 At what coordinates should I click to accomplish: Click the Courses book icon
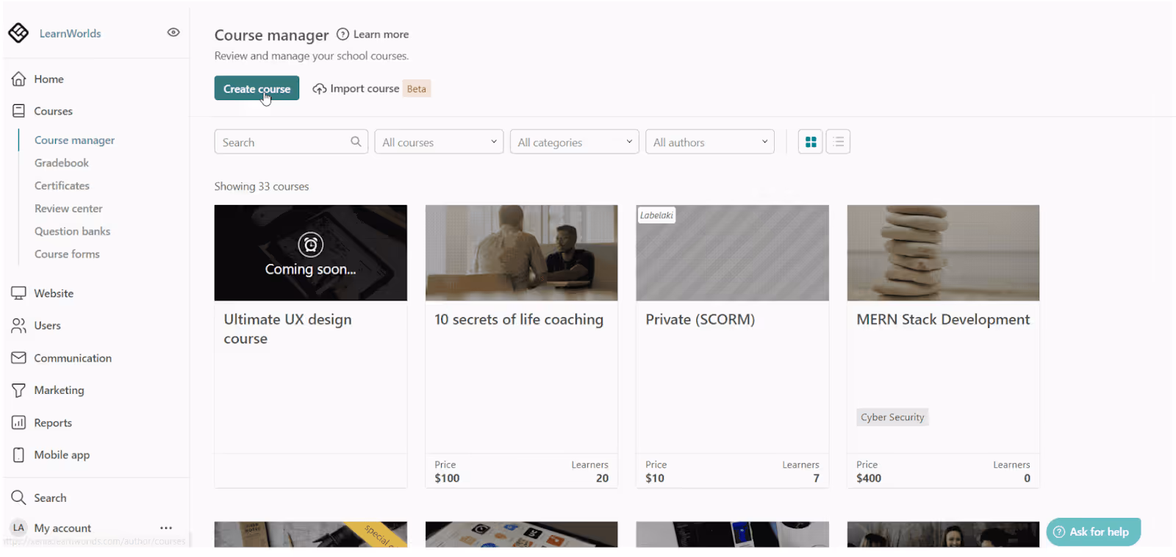click(18, 111)
